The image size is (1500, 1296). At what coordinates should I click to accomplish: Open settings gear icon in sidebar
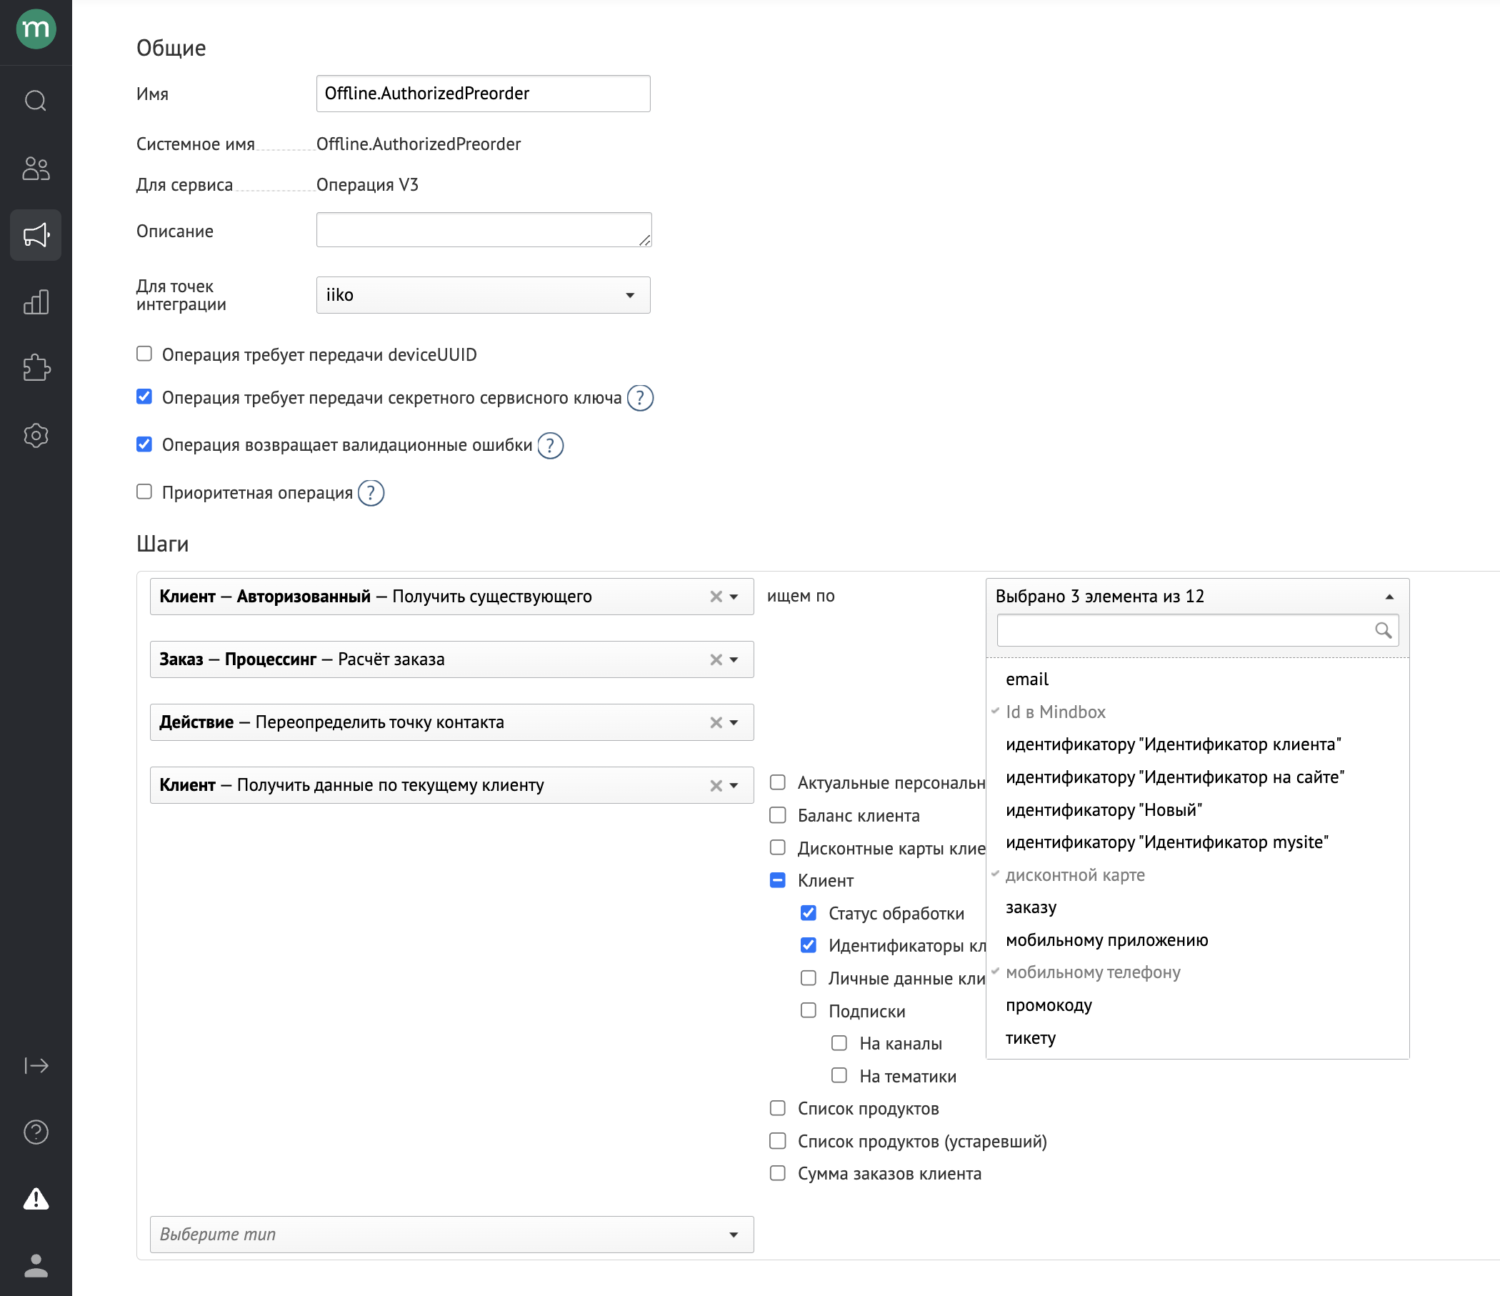(x=36, y=435)
